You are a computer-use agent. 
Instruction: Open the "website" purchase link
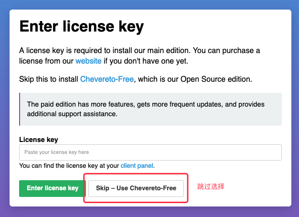88,61
